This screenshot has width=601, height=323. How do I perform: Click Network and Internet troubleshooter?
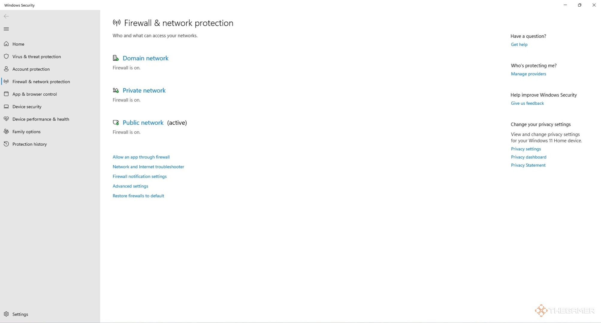point(149,166)
